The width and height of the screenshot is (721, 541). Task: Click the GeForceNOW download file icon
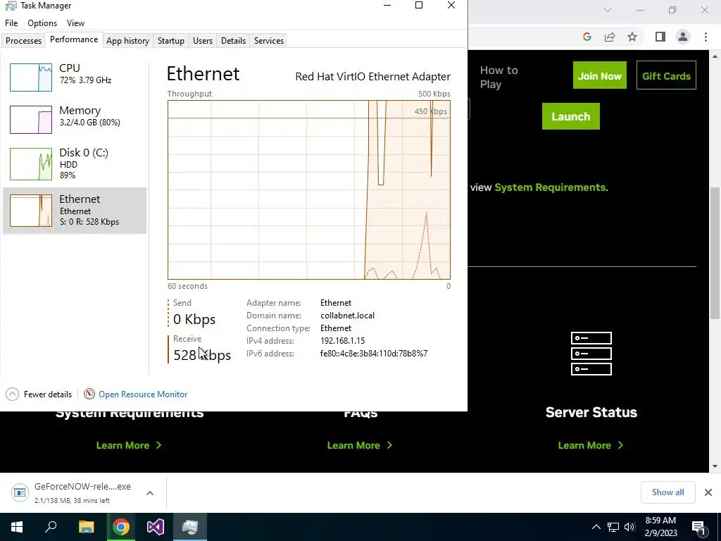pos(20,492)
